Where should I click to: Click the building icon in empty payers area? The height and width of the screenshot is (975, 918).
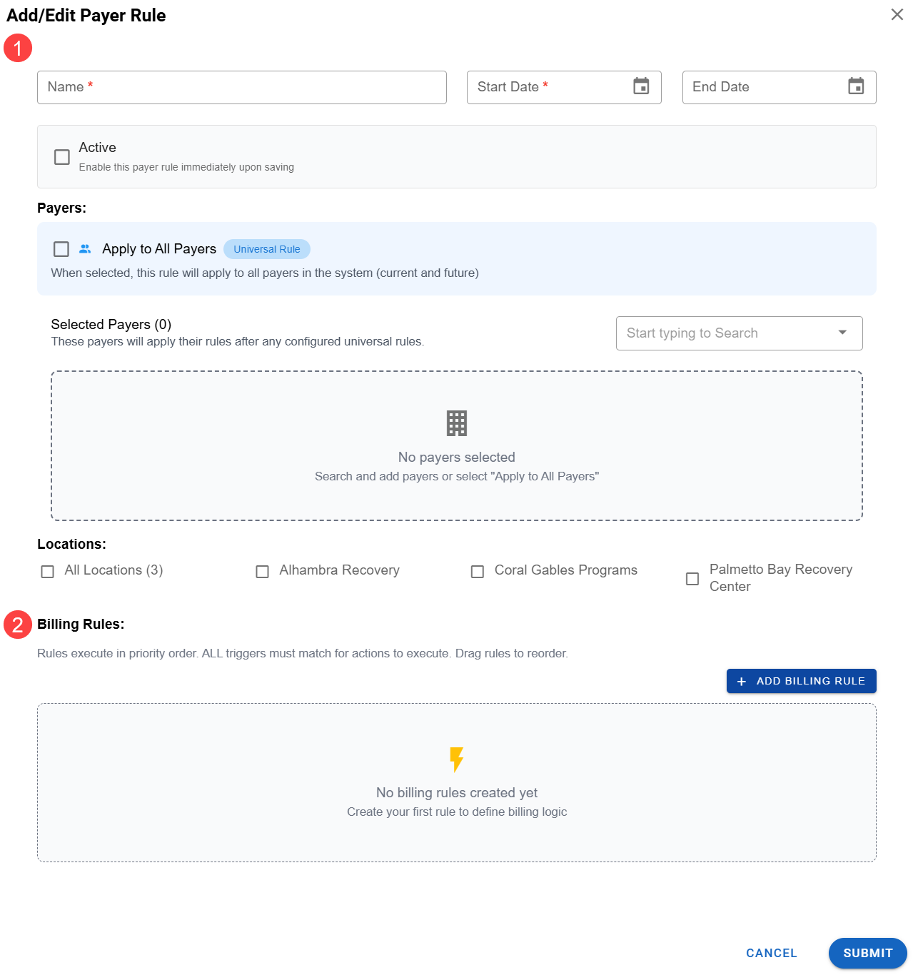pyautogui.click(x=456, y=423)
